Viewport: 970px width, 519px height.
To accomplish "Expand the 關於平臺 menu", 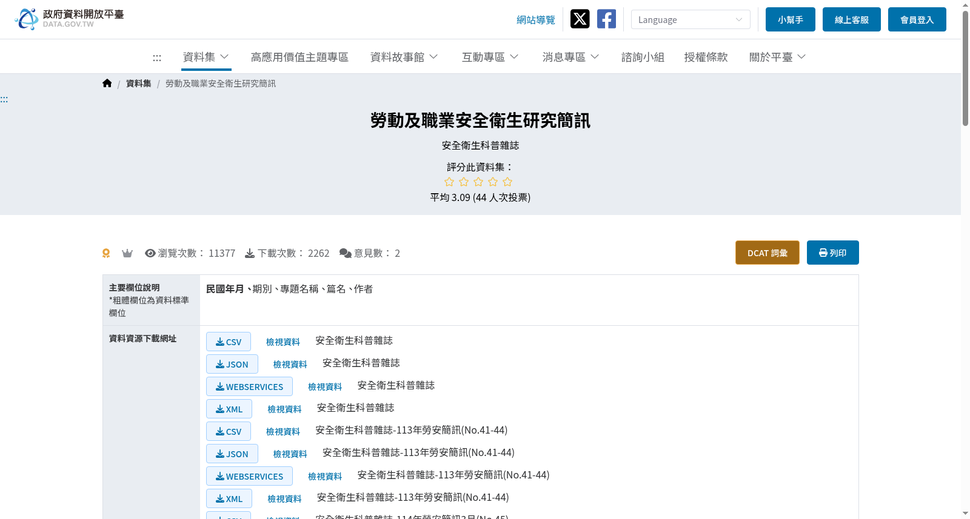I will point(778,57).
